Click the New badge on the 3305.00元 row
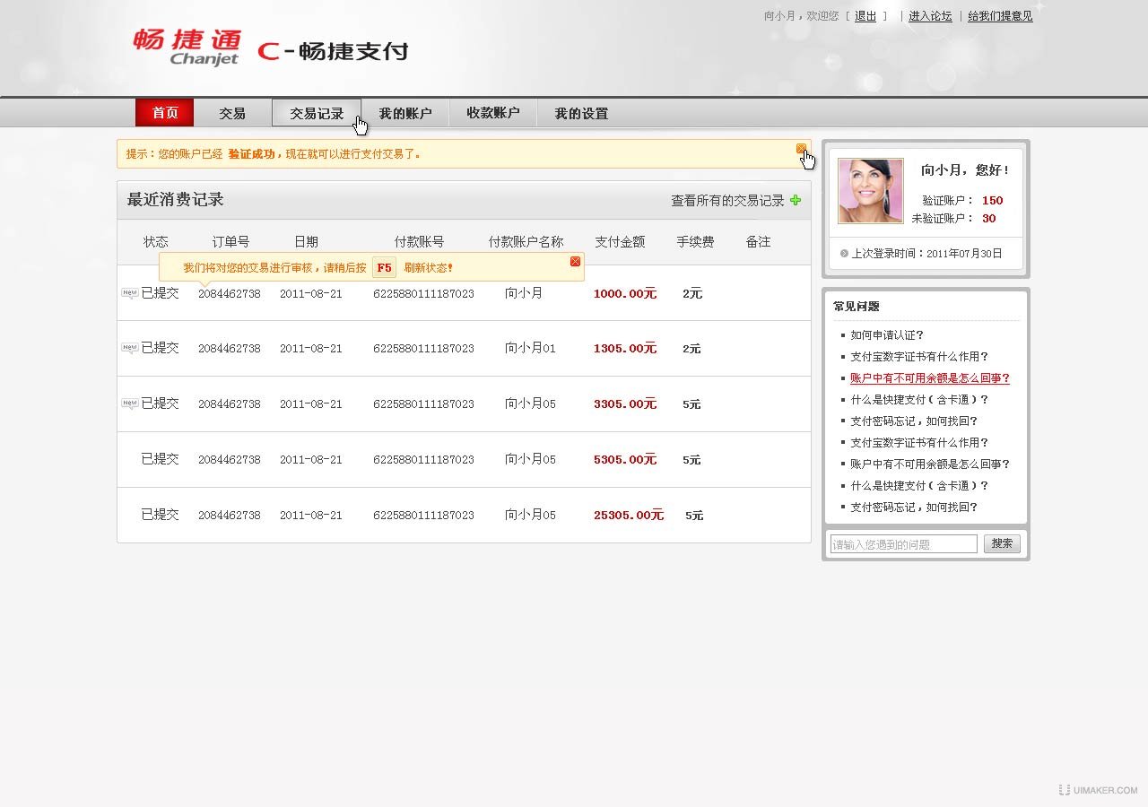Viewport: 1148px width, 807px height. point(130,404)
